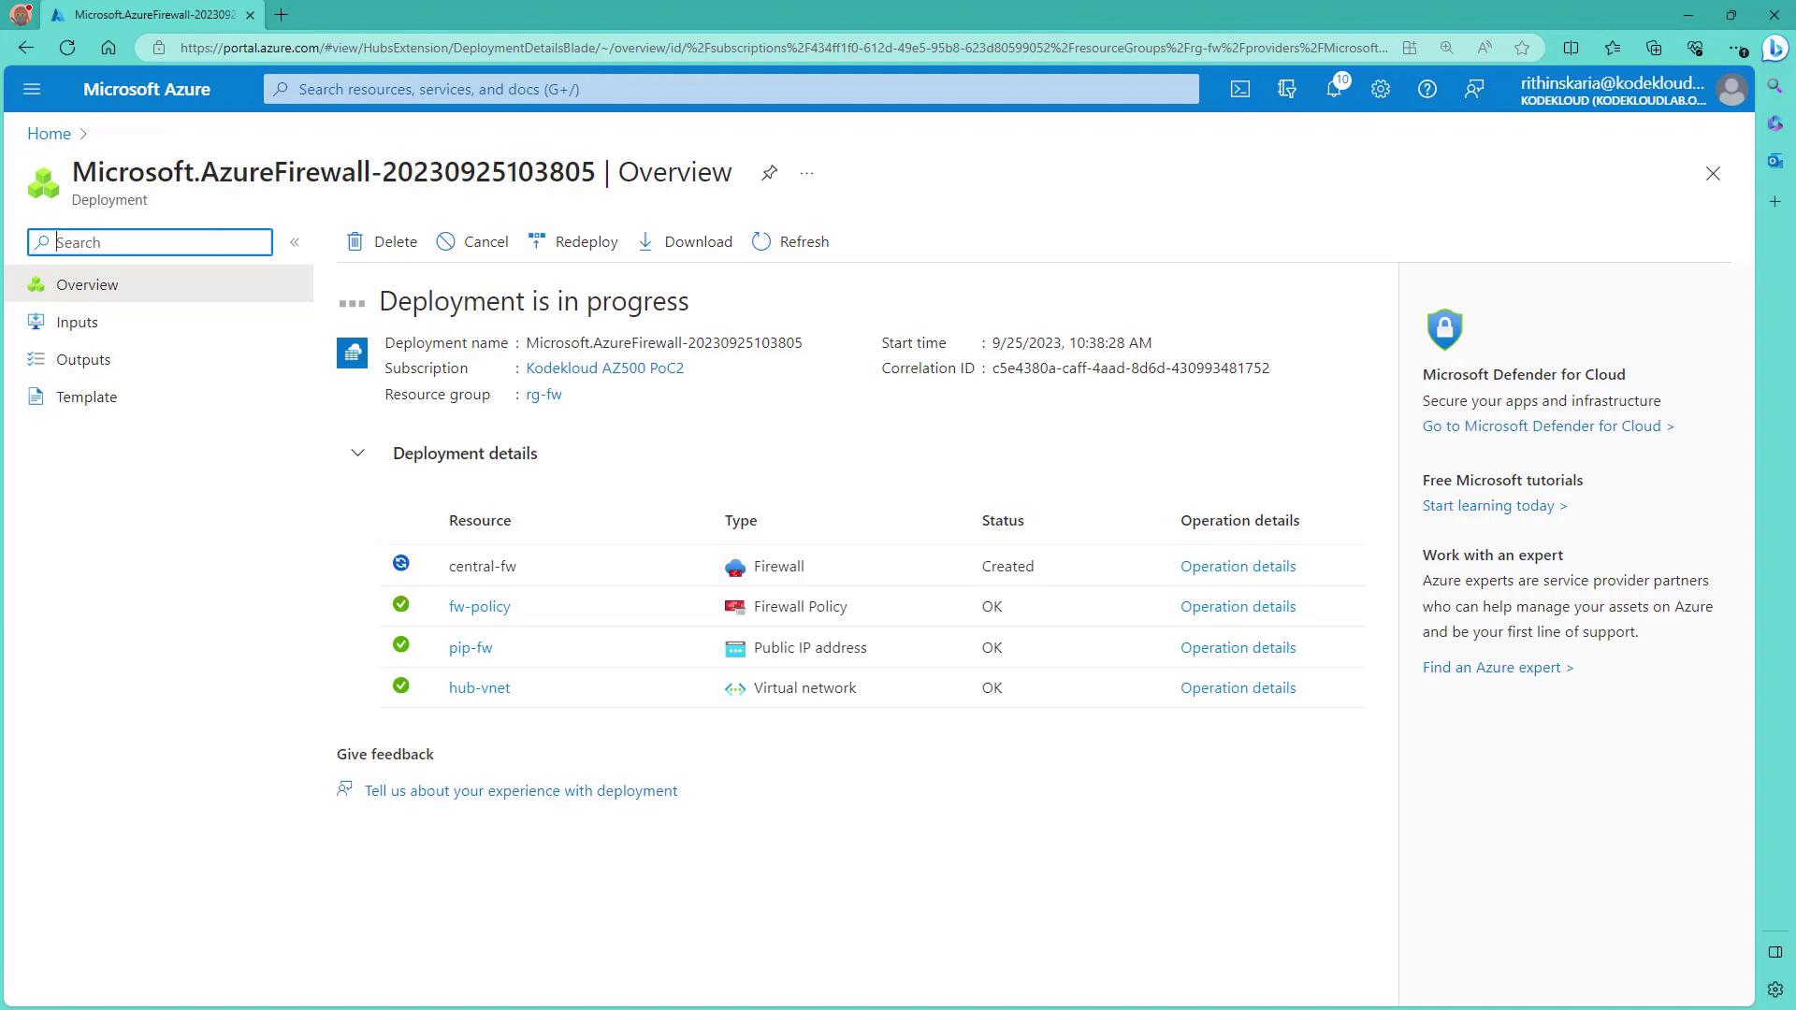Open portal settings gear
Image resolution: width=1796 pixels, height=1010 pixels.
pyautogui.click(x=1381, y=90)
